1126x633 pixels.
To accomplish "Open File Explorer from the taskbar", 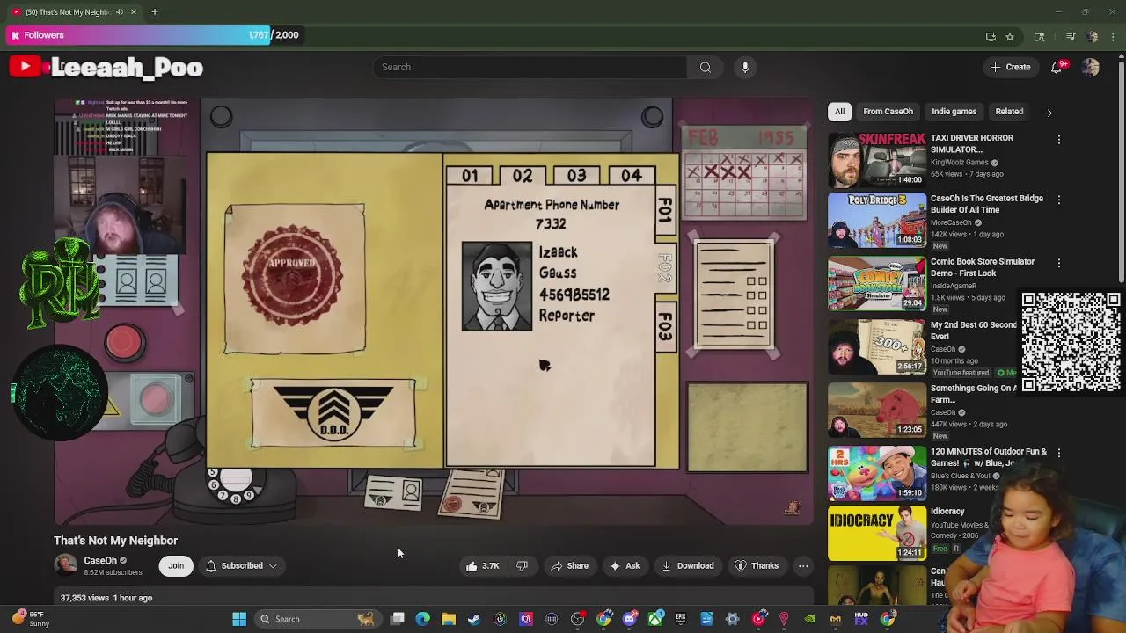I will 449,619.
